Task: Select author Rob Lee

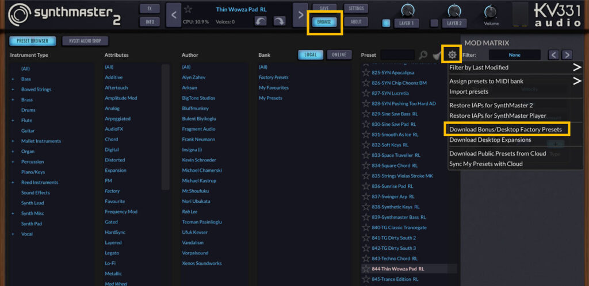Action: tap(190, 211)
